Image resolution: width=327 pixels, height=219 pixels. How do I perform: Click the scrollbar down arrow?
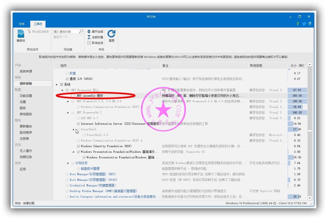310,198
